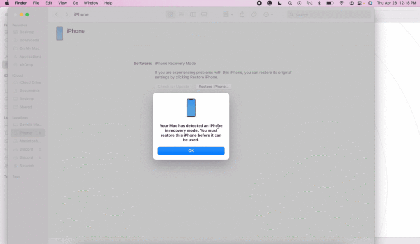
Task: Open the Share options from the toolbar
Action: click(x=242, y=14)
